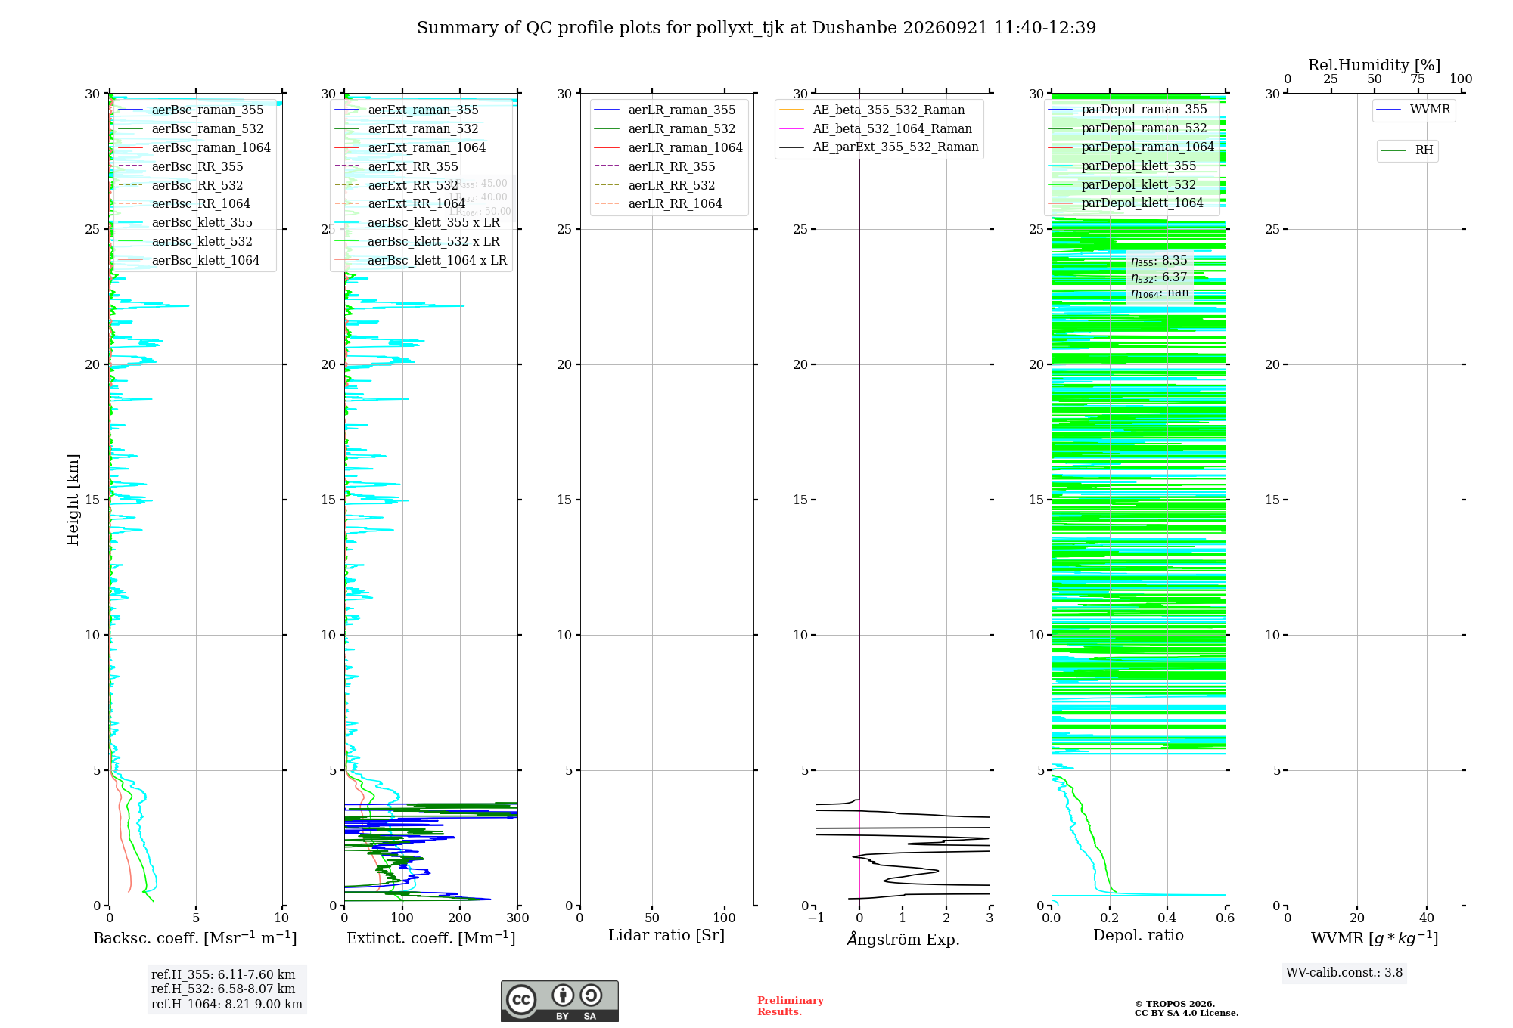The height and width of the screenshot is (1028, 1513).
Task: Select aerExt_raman_1064 legend entry
Action: [410, 148]
